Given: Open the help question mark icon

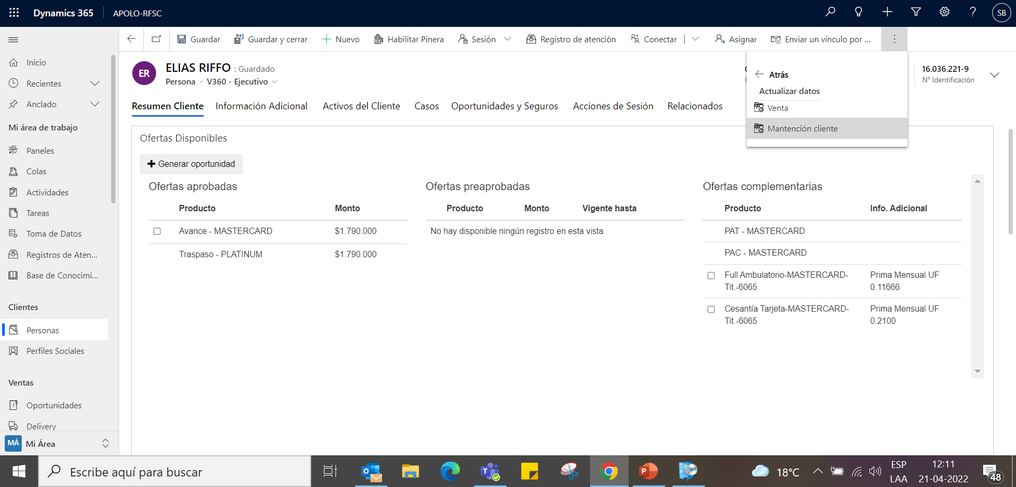Looking at the screenshot, I should (x=973, y=12).
